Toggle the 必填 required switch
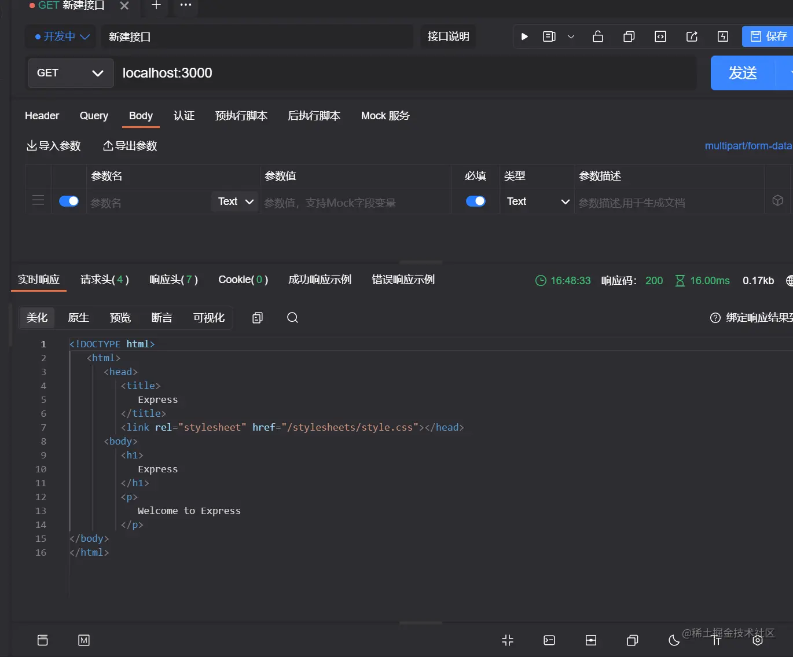Viewport: 793px width, 657px height. (476, 201)
